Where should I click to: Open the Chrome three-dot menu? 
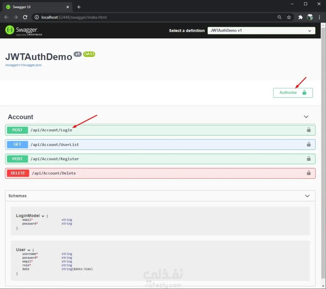[x=319, y=17]
